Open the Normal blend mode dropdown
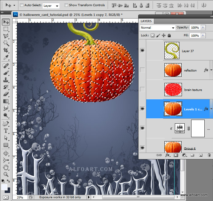Screen dimensions: 213x201 click(x=157, y=27)
